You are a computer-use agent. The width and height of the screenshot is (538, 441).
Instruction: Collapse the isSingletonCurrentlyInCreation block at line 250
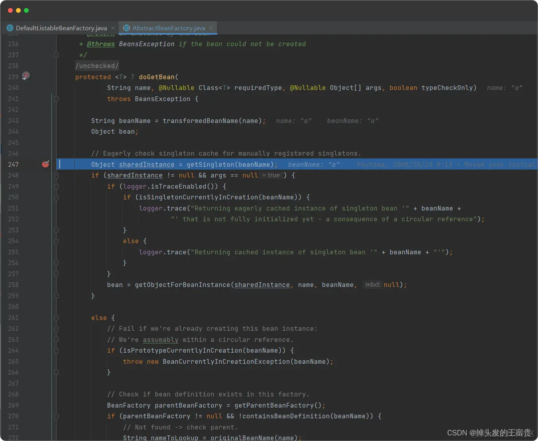pos(57,197)
